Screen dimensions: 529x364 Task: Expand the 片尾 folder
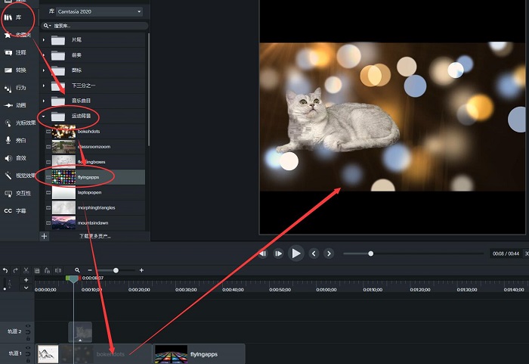(44, 40)
